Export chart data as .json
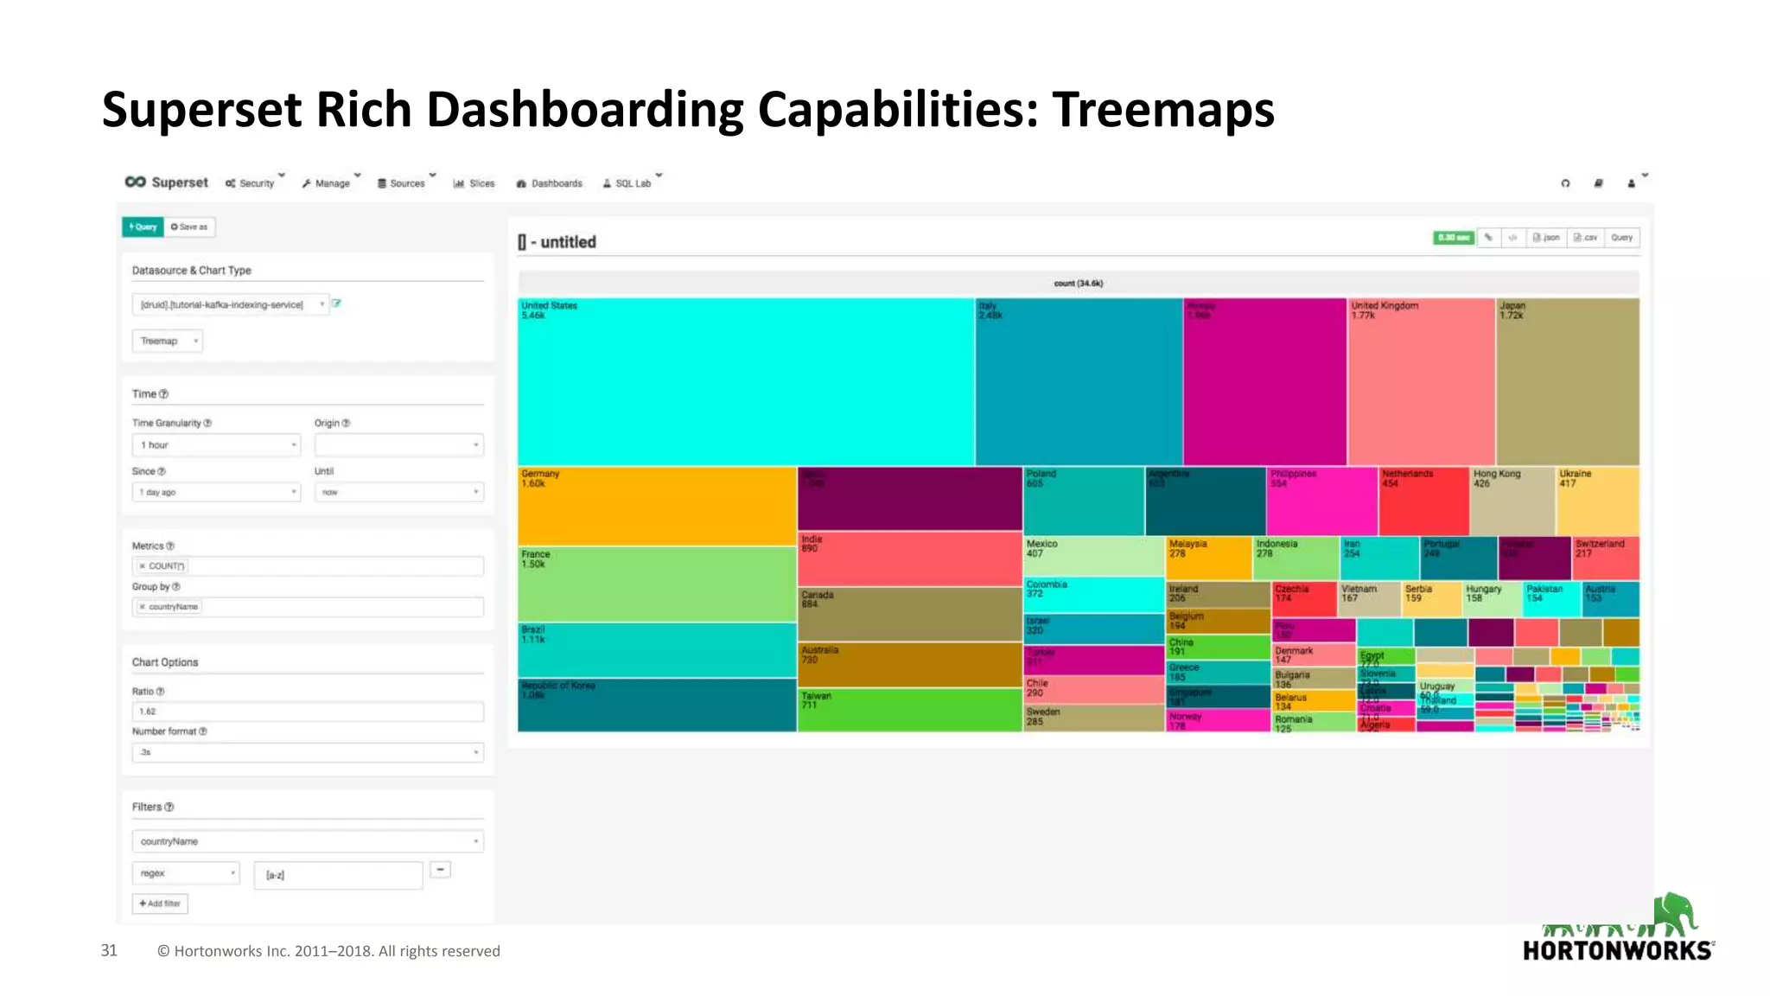Image resolution: width=1770 pixels, height=996 pixels. pos(1546,237)
